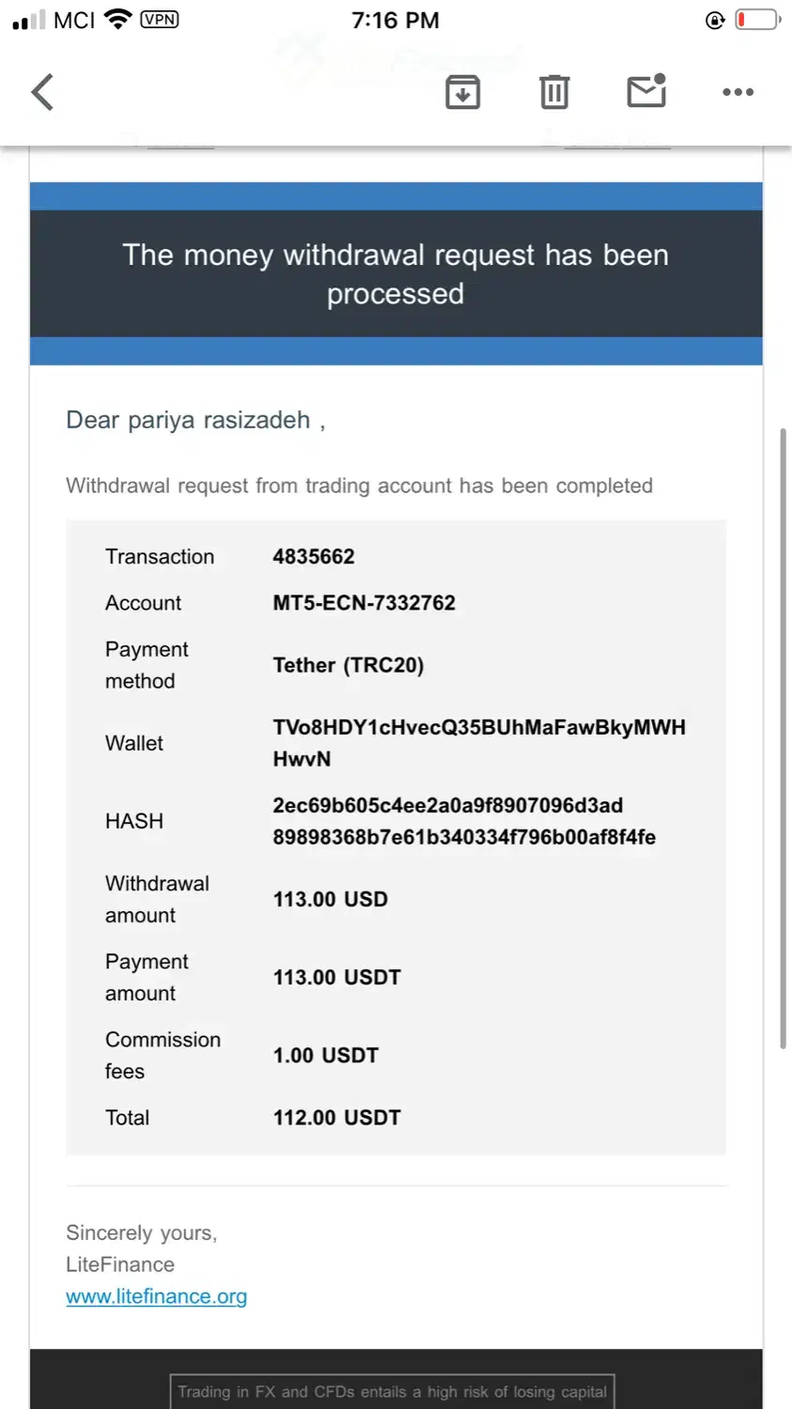Viewport: 792px width, 1409px height.
Task: Delete the email using the trash icon
Action: (x=554, y=92)
